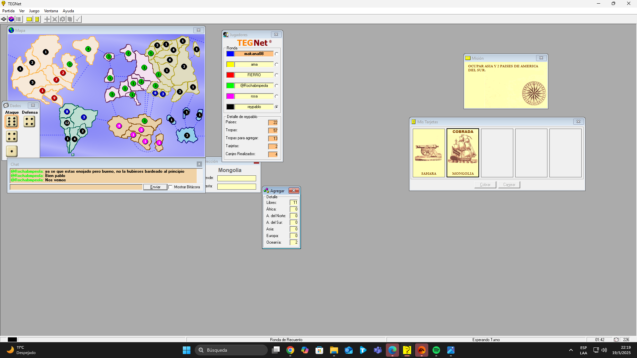Viewport: 637px width, 358px height.
Task: Click the add troops plus toolbar icon
Action: (x=47, y=19)
